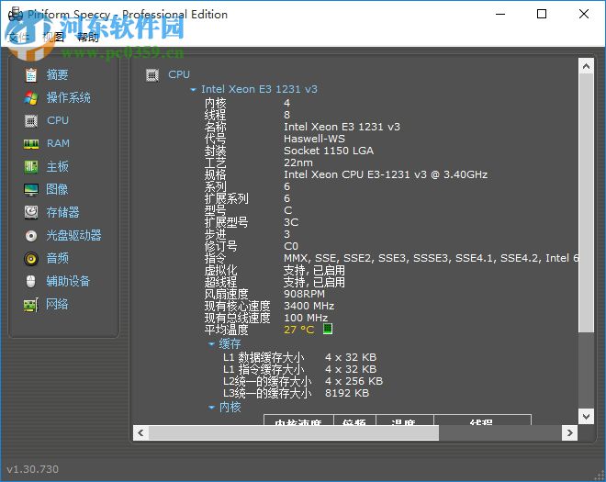The height and width of the screenshot is (482, 606).
Task: Click the version text v1.30.730
Action: pyautogui.click(x=33, y=469)
